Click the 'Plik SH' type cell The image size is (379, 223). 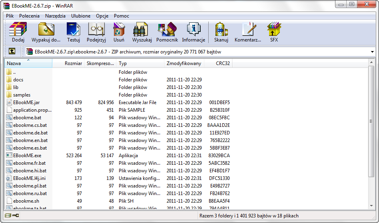pos(126,201)
